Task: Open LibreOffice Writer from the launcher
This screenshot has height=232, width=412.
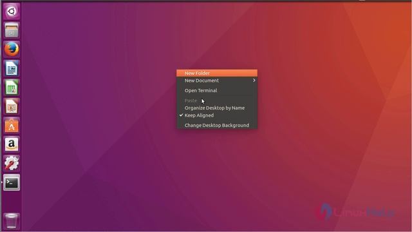Action: [12, 68]
